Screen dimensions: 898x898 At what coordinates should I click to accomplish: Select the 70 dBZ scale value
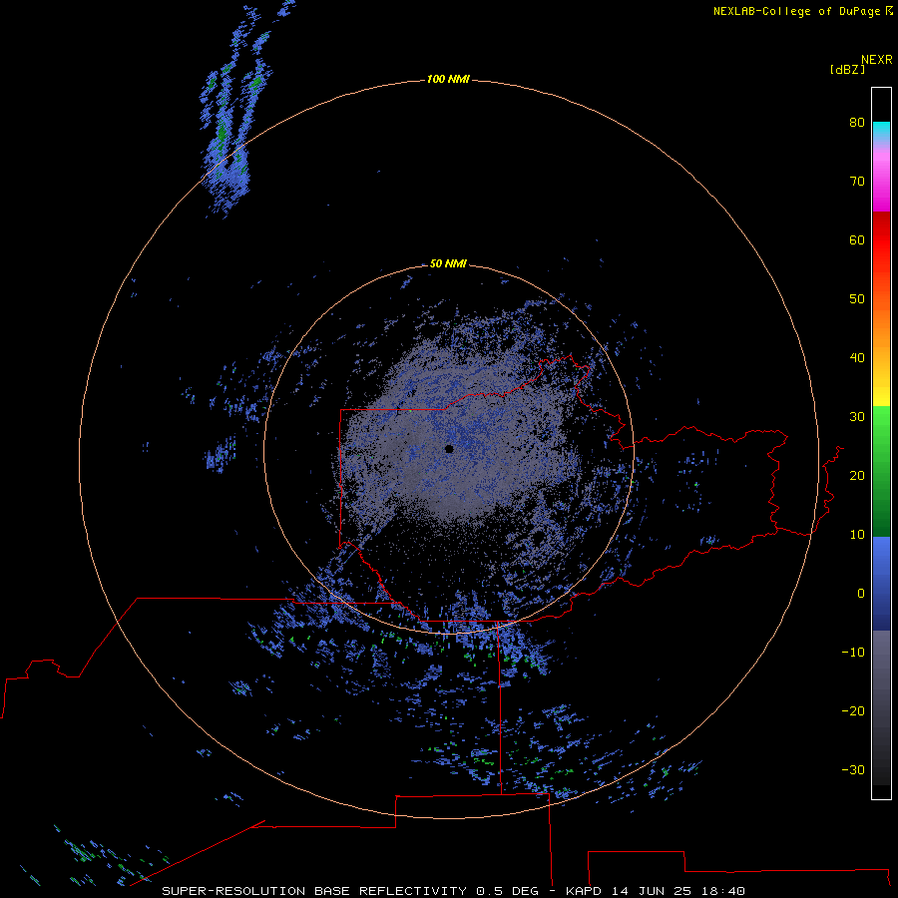pyautogui.click(x=857, y=181)
